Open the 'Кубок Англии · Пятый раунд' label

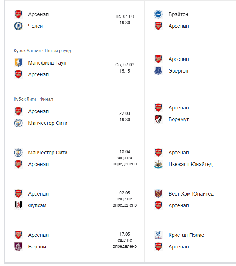click(42, 51)
